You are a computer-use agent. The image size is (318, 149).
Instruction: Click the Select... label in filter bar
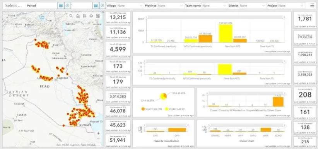[x=14, y=6]
